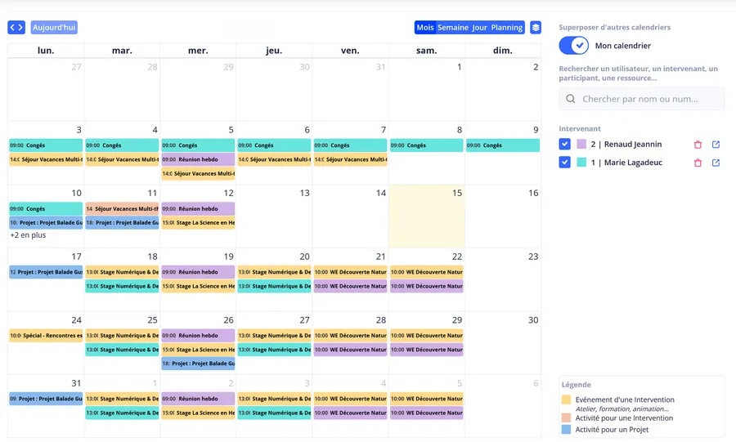736x442 pixels.
Task: Open the Projet Balade event on Monday 17
Action: 46,272
